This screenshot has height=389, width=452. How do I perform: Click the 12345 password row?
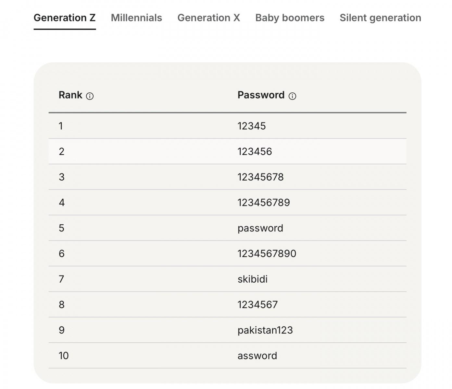pos(252,126)
